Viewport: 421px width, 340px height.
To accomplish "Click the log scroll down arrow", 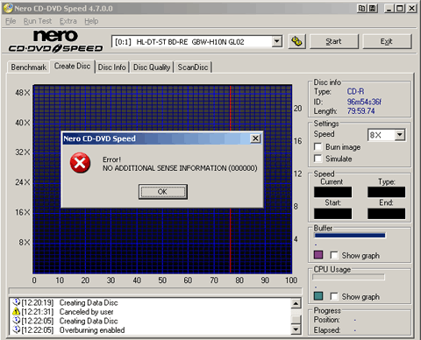I will coord(296,329).
